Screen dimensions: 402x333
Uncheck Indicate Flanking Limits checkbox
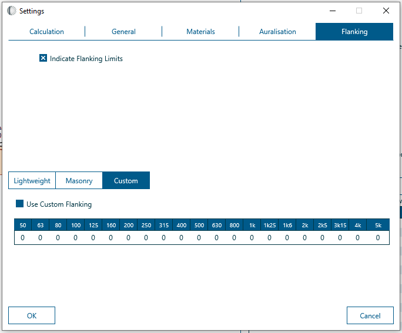click(x=43, y=58)
